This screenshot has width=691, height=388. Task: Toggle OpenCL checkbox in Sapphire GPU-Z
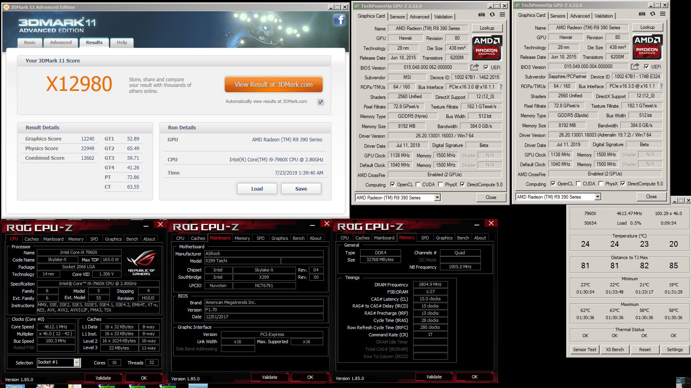tap(553, 184)
